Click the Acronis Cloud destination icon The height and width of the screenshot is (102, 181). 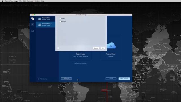[111, 45]
